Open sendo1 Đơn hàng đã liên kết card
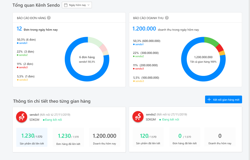The width and height of the screenshot is (250, 160). click(x=68, y=137)
